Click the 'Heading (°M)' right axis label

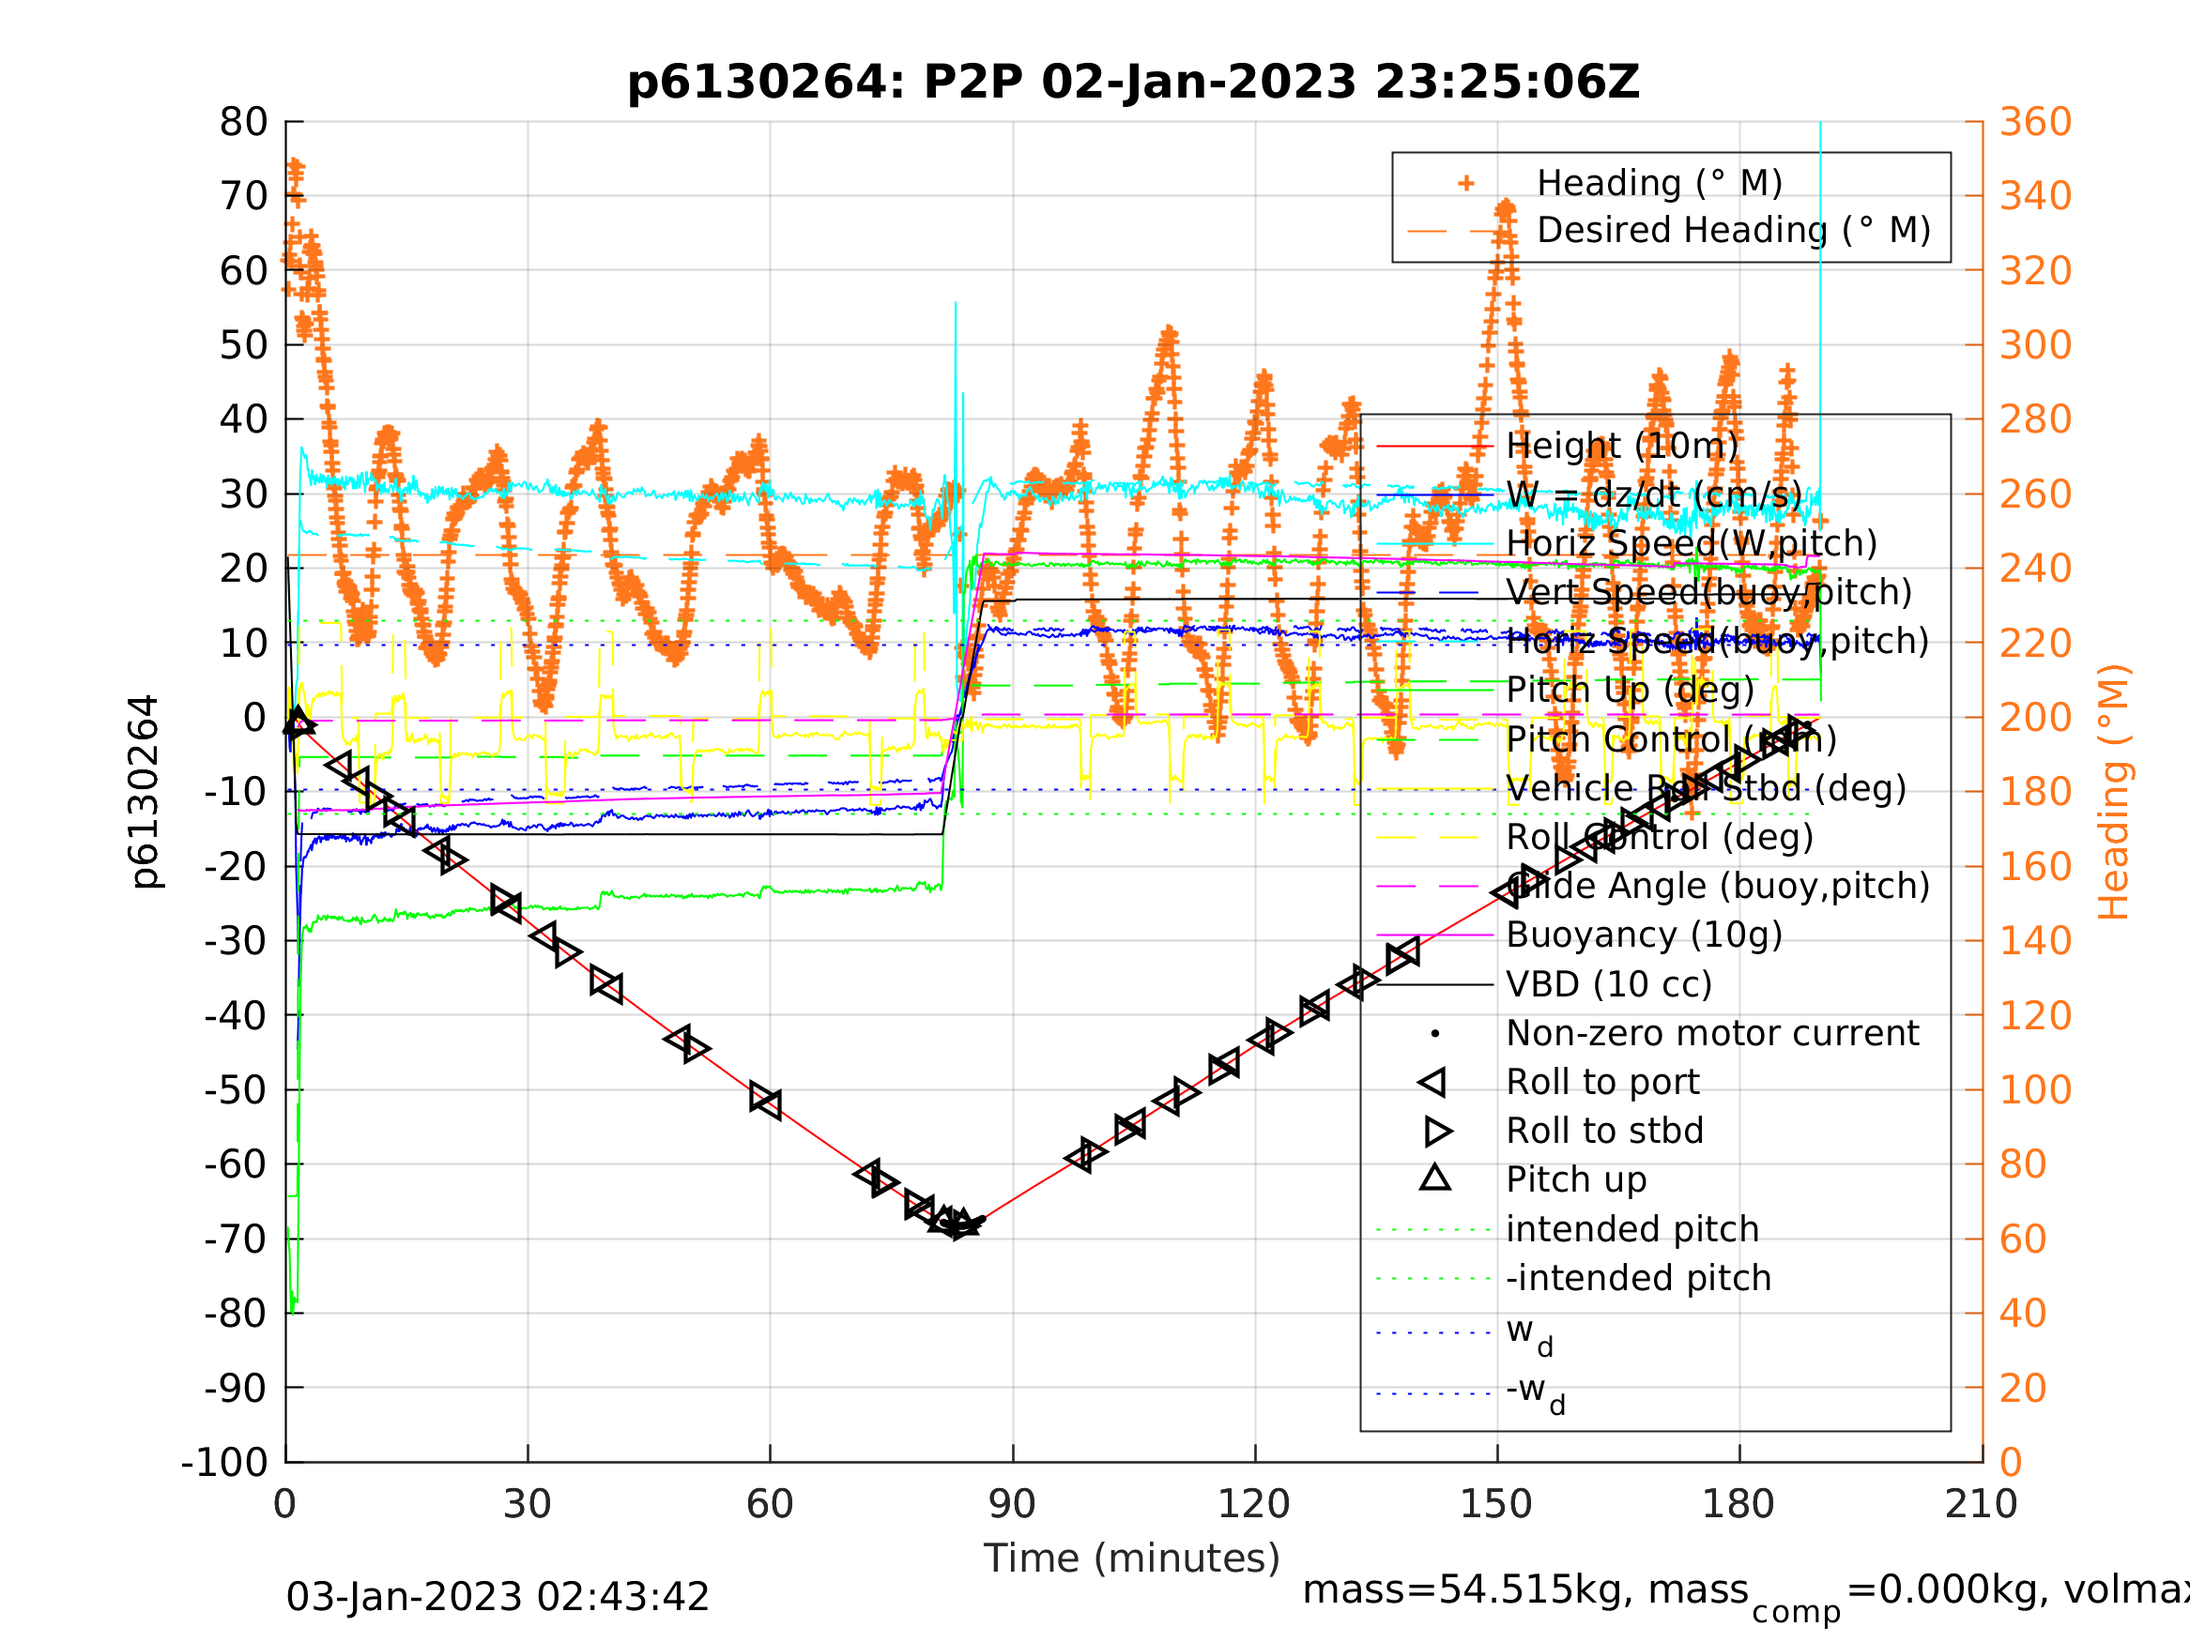[2114, 793]
